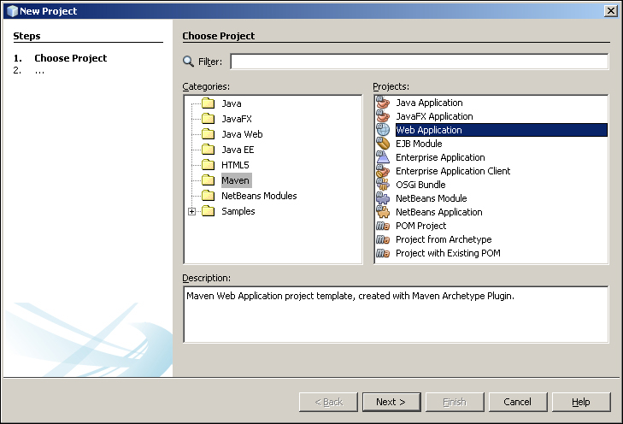The height and width of the screenshot is (424, 623).
Task: Choose Enterprise Application project type
Action: pyautogui.click(x=440, y=157)
